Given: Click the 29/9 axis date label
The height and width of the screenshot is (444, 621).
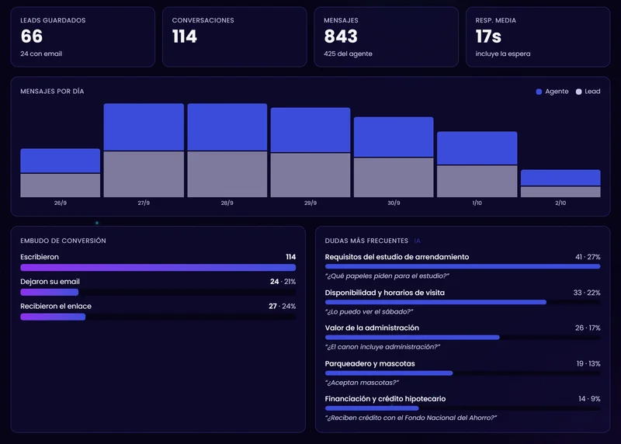Looking at the screenshot, I should 310,203.
